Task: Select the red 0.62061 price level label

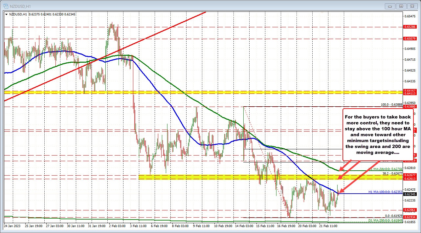Action: pyautogui.click(x=410, y=210)
